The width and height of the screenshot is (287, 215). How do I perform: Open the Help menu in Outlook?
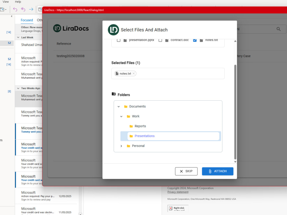point(18,2)
